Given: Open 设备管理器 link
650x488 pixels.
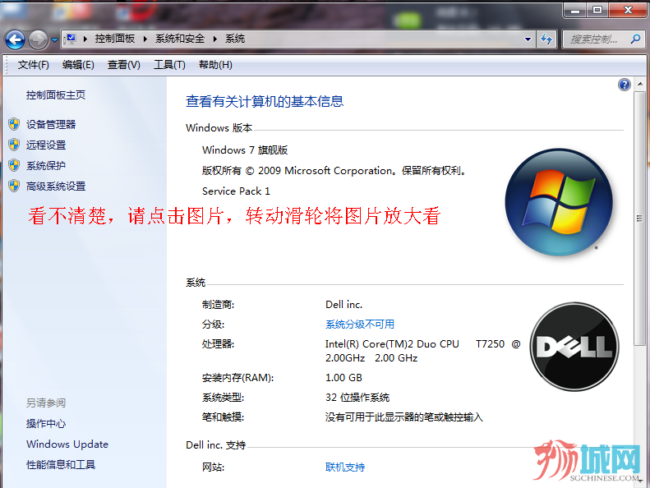Looking at the screenshot, I should [x=51, y=124].
